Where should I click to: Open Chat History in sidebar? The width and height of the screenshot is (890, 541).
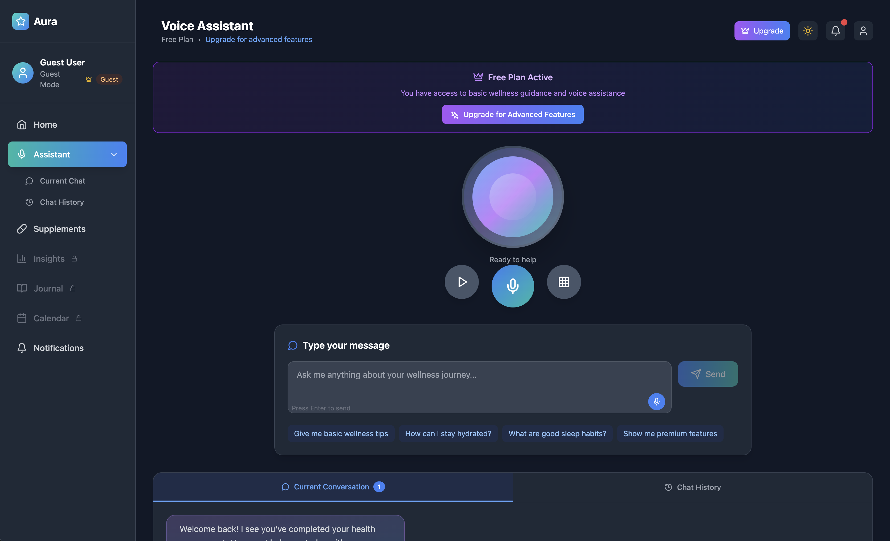(x=62, y=202)
